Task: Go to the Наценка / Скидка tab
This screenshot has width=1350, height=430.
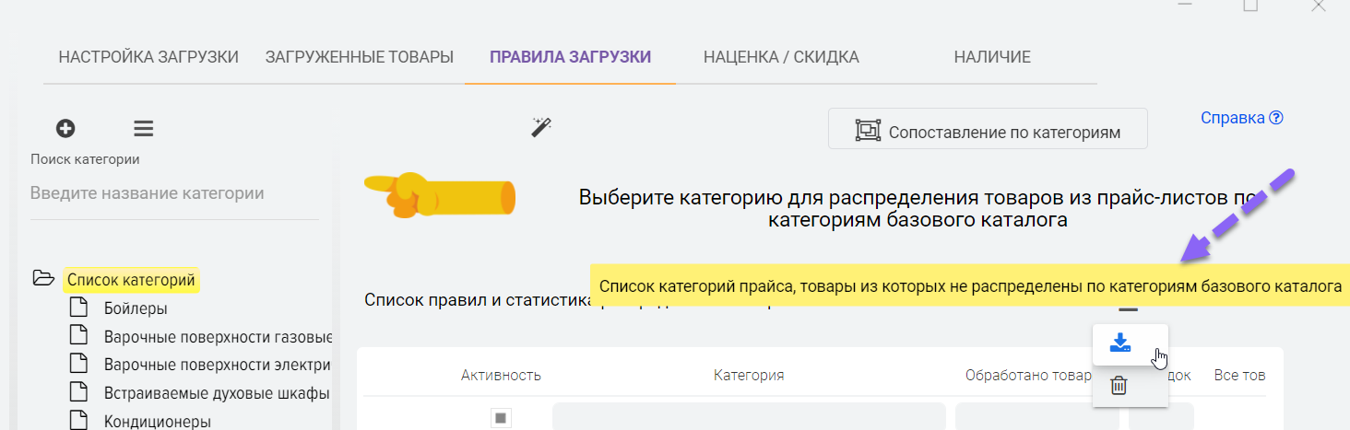Action: pos(781,57)
